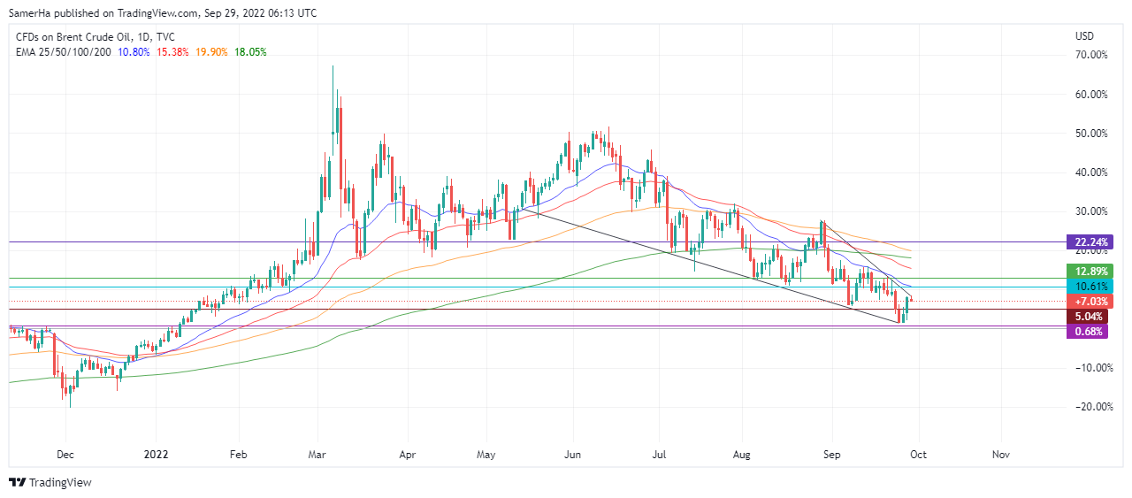Click the red +7.03% current price label
Viewport: 1132px width, 498px height.
pyautogui.click(x=1087, y=302)
